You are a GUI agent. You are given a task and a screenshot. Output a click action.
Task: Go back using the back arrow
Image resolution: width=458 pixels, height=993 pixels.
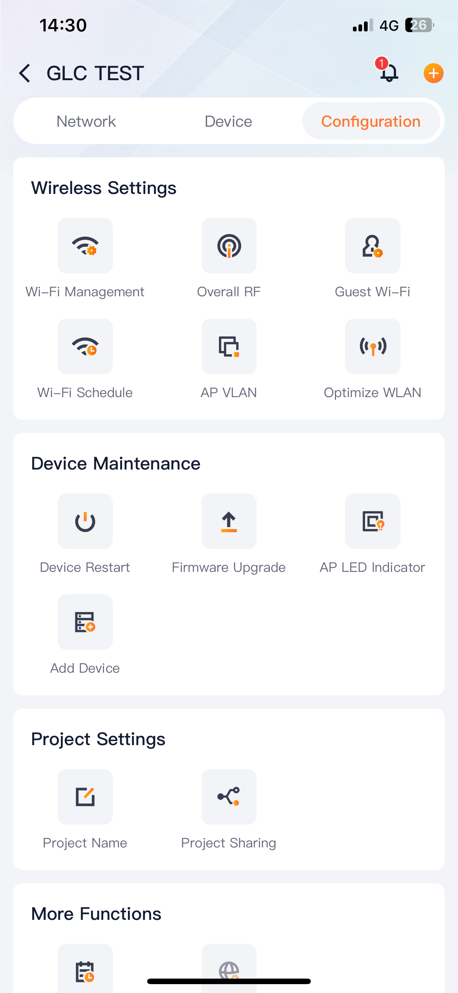[25, 73]
